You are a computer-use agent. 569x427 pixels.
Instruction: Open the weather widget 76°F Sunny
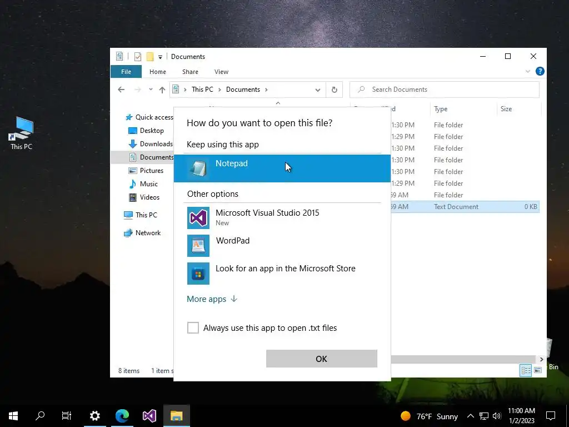(x=430, y=416)
